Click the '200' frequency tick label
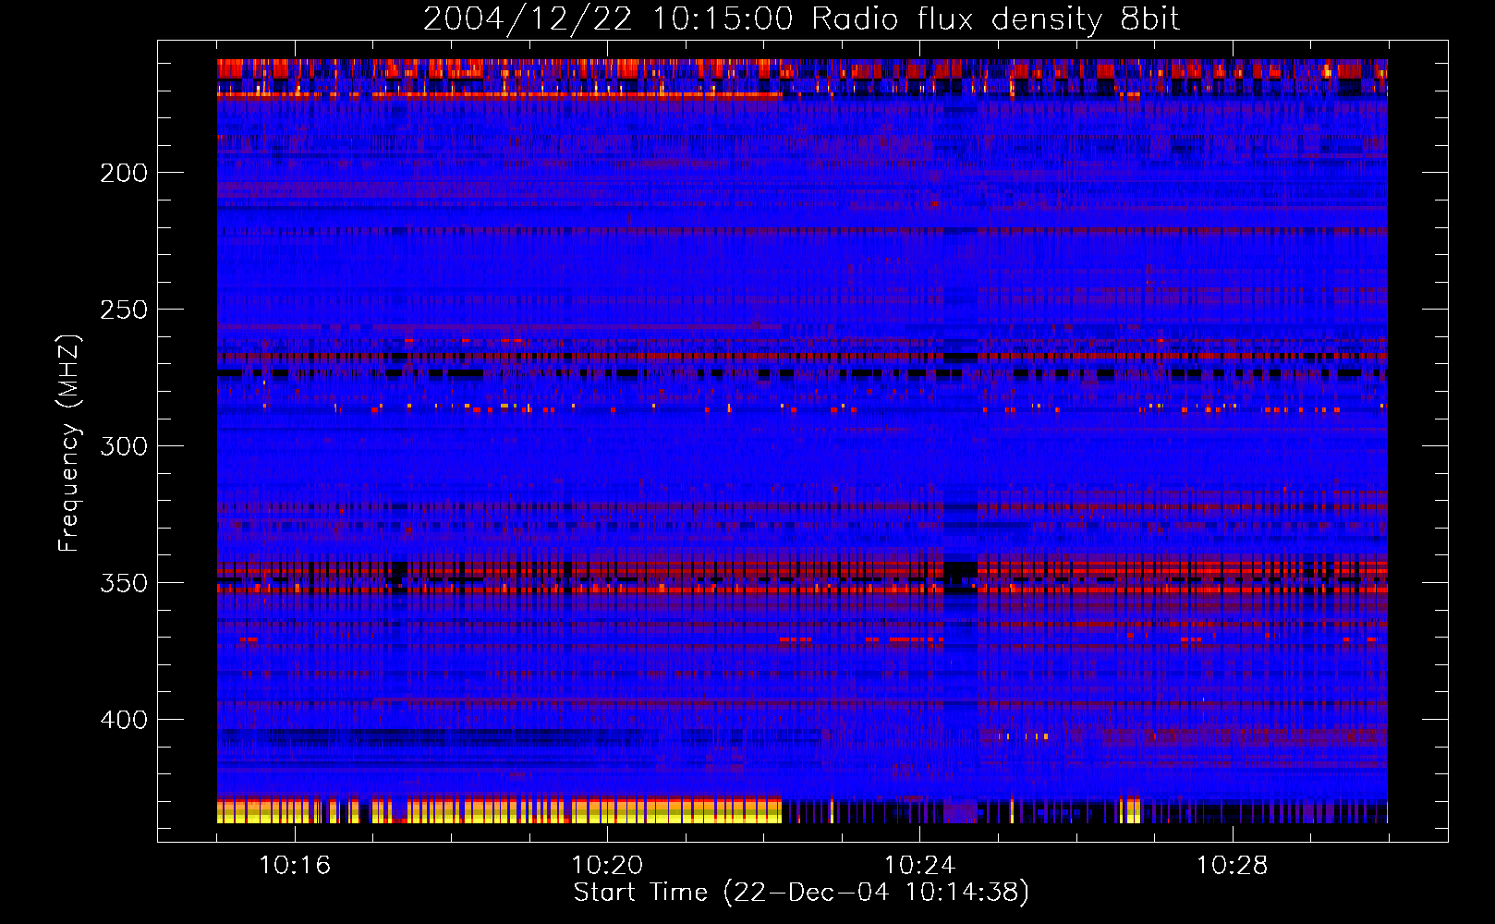Screen dimensions: 1495x924 click(x=124, y=173)
